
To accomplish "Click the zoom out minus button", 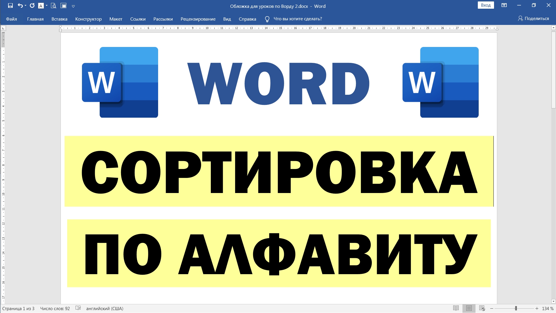I will tap(492, 309).
